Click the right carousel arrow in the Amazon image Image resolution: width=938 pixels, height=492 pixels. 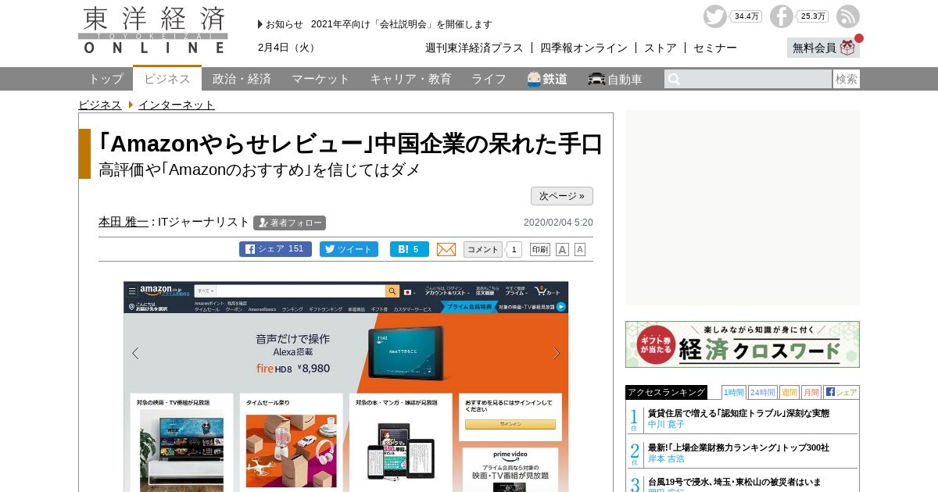tap(557, 353)
